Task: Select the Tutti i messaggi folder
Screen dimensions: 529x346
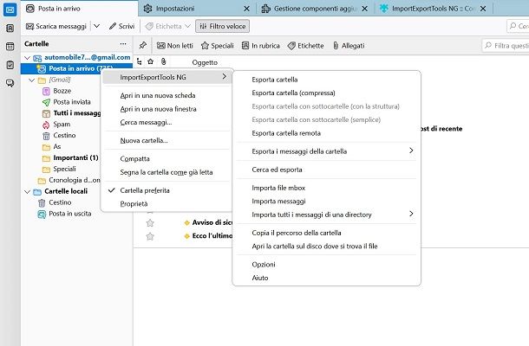Action: (71, 113)
